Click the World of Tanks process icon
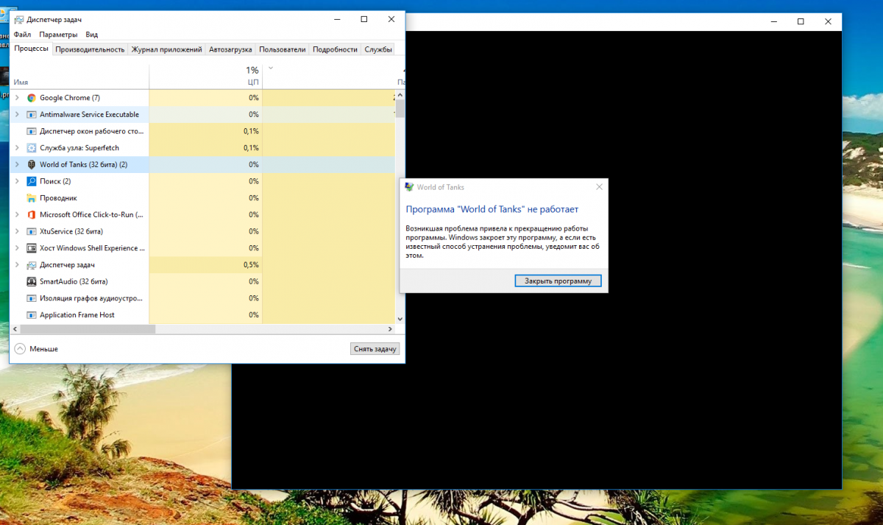The height and width of the screenshot is (525, 883). pyautogui.click(x=32, y=165)
